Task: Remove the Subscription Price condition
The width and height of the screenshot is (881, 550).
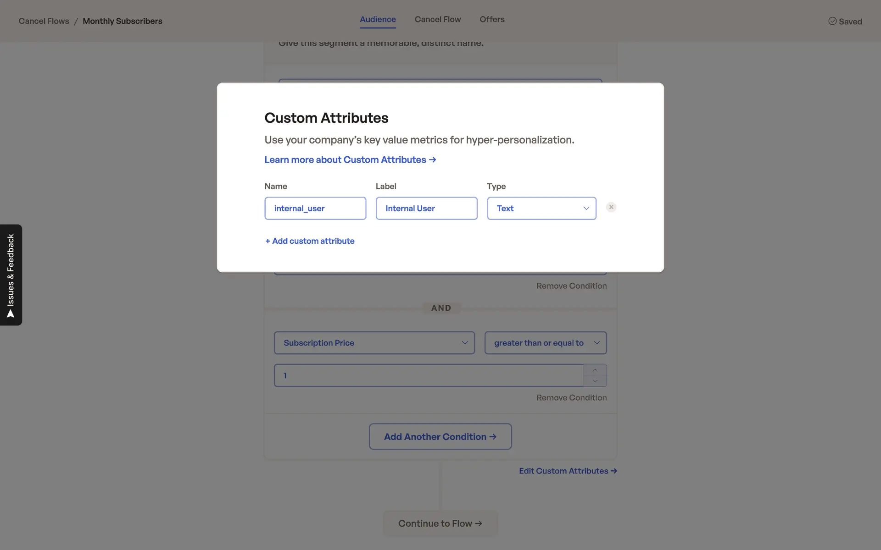Action: (x=571, y=398)
